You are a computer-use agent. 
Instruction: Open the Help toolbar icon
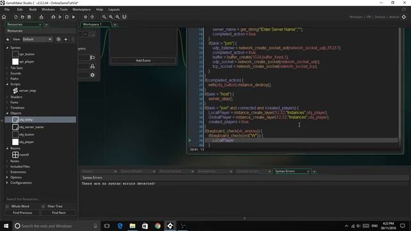[92, 17]
